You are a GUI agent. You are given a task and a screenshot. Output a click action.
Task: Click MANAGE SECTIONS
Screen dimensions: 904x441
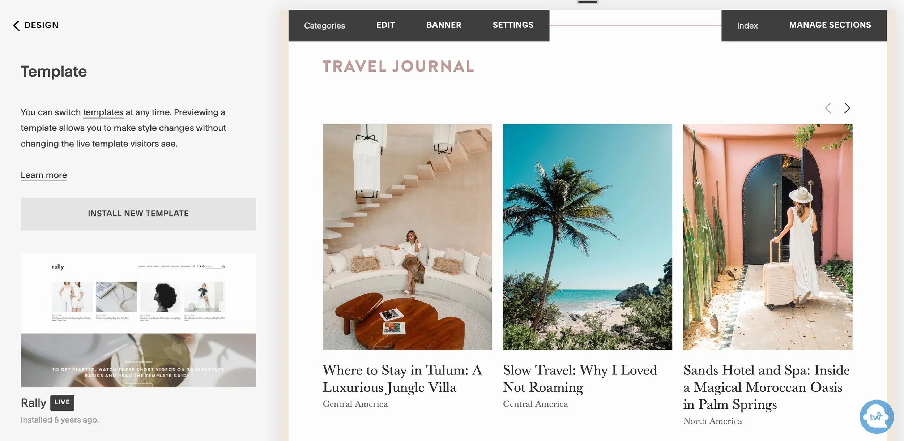coord(830,25)
